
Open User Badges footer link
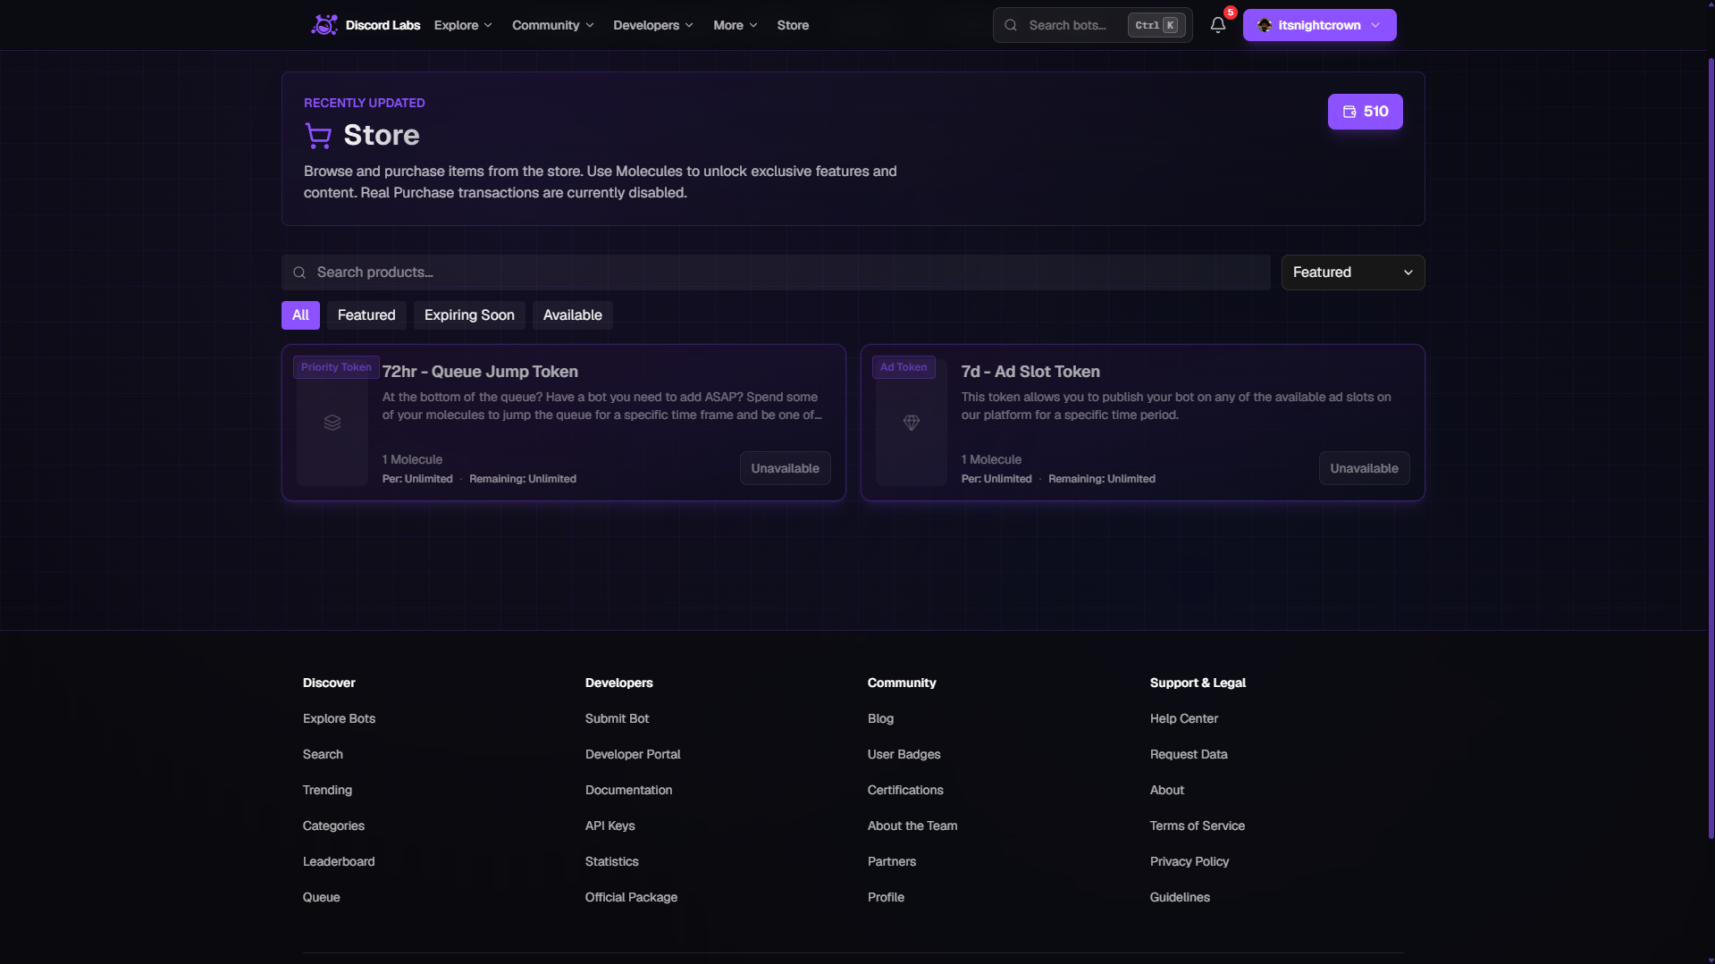point(904,754)
